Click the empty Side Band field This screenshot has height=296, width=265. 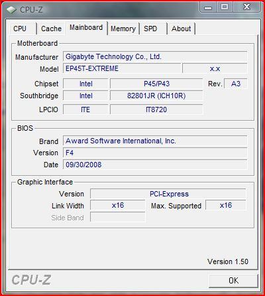tap(118, 217)
